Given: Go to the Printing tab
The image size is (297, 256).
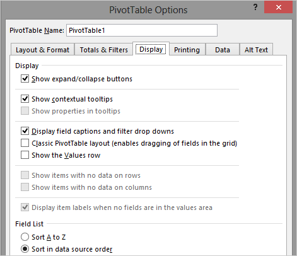Looking at the screenshot, I should tap(187, 50).
